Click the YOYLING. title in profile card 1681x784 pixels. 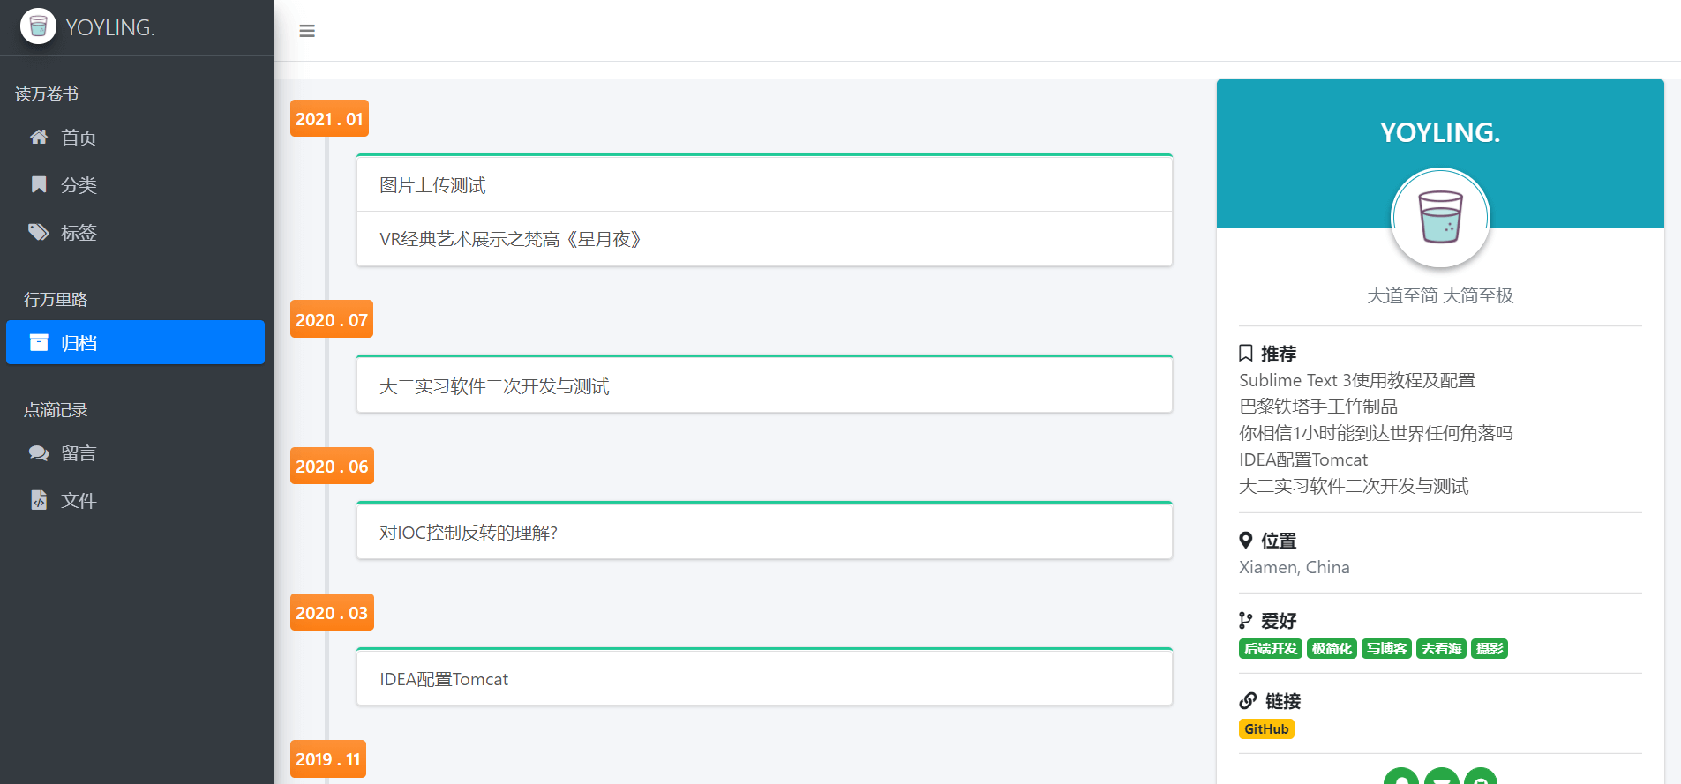(x=1440, y=132)
